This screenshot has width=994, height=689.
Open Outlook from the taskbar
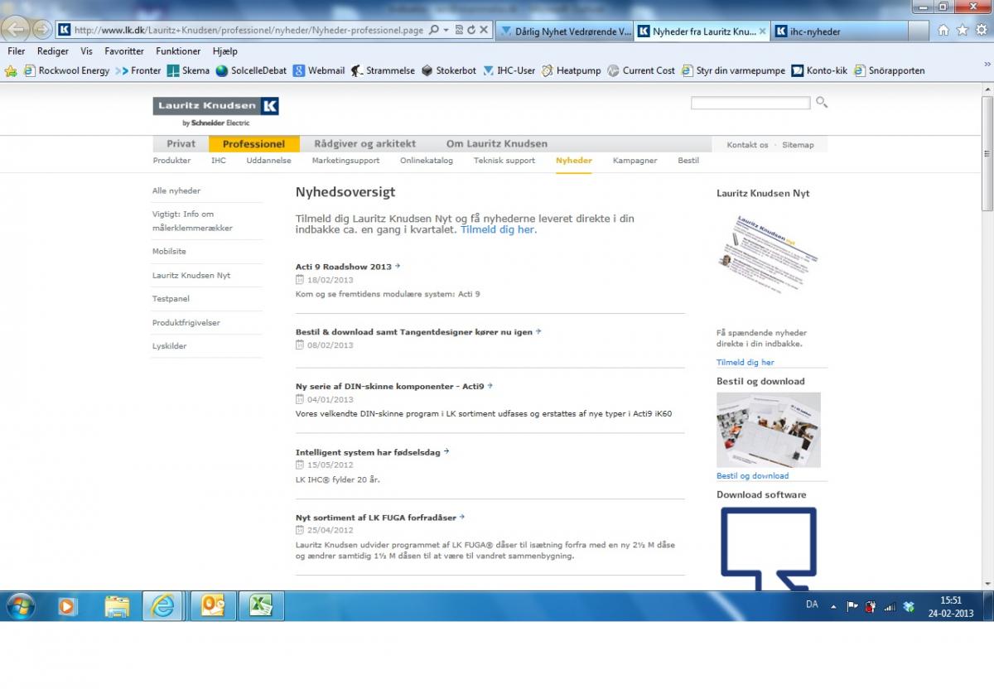pyautogui.click(x=213, y=606)
